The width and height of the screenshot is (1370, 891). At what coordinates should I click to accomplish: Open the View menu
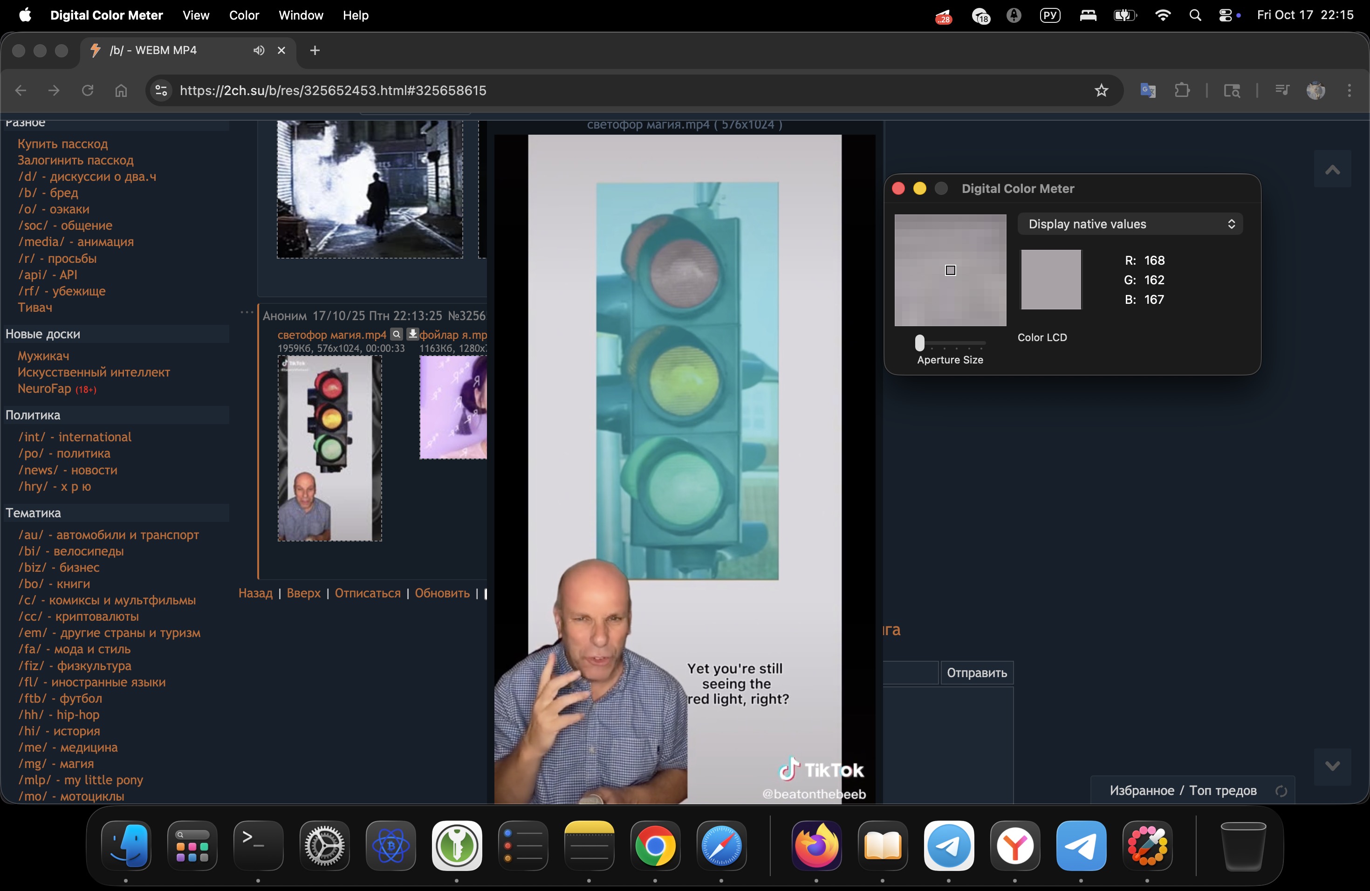196,15
